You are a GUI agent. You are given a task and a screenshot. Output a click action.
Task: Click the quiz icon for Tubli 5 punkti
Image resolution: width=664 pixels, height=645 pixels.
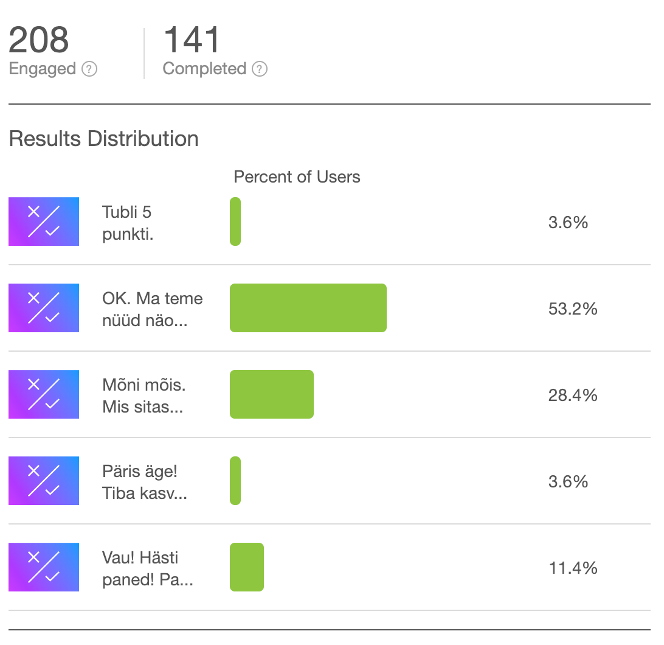point(44,221)
